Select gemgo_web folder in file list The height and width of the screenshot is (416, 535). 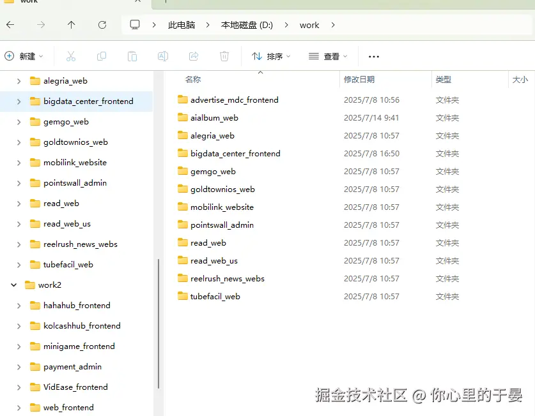(x=213, y=172)
